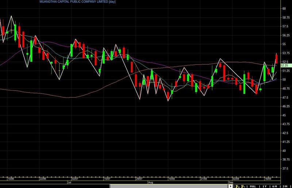Switch to the 6M time range
This screenshot has width=292, height=188.
tap(274, 186)
